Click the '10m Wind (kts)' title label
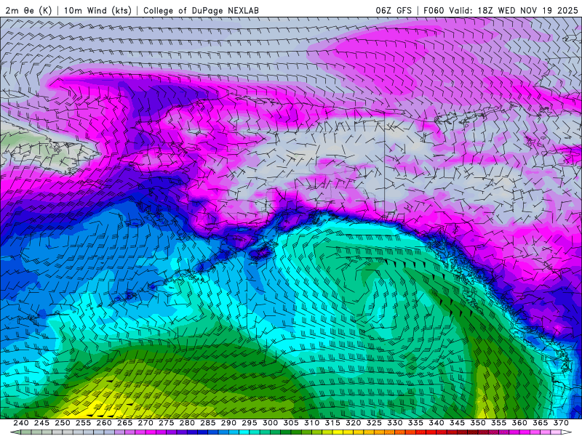This screenshot has height=436, width=582. point(97,10)
